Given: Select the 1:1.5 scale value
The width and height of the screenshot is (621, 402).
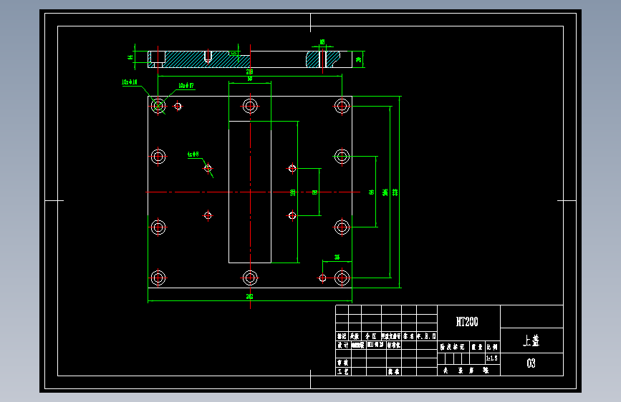Looking at the screenshot, I should tap(491, 358).
